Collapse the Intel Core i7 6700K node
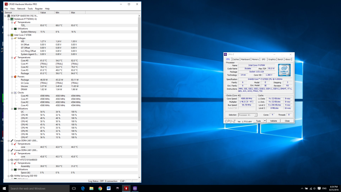 9,35
